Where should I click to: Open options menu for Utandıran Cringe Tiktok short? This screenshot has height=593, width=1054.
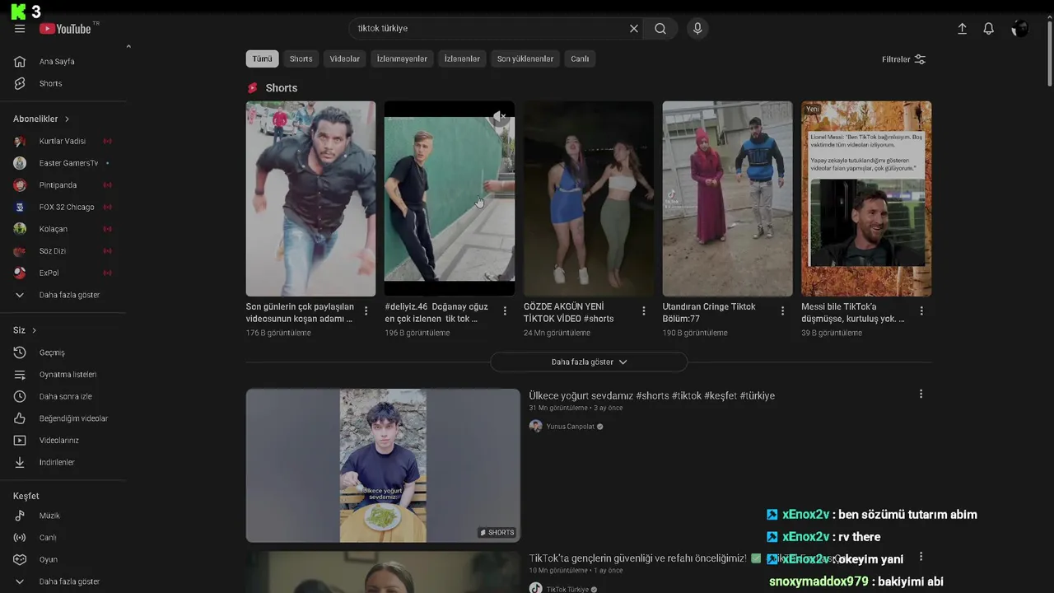coord(782,311)
